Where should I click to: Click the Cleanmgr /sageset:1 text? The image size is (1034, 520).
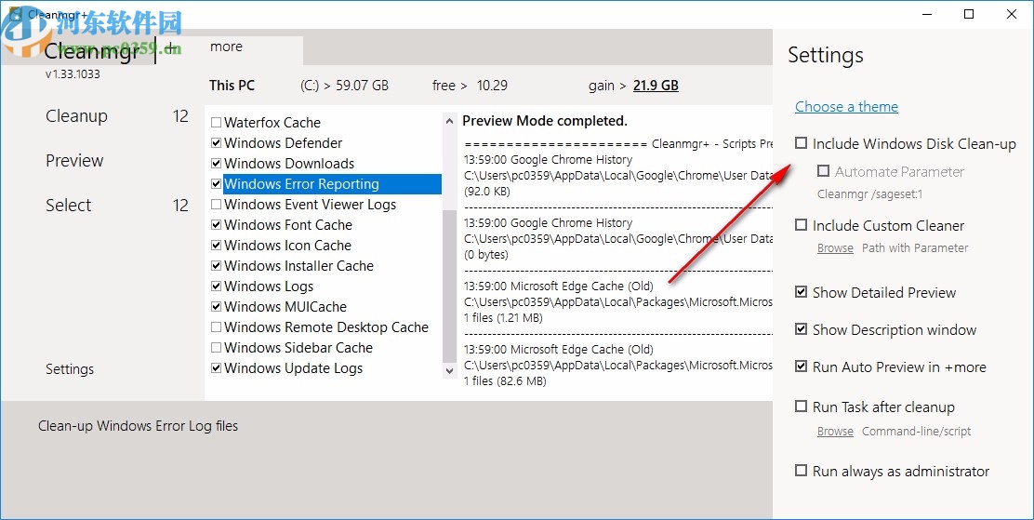click(869, 194)
